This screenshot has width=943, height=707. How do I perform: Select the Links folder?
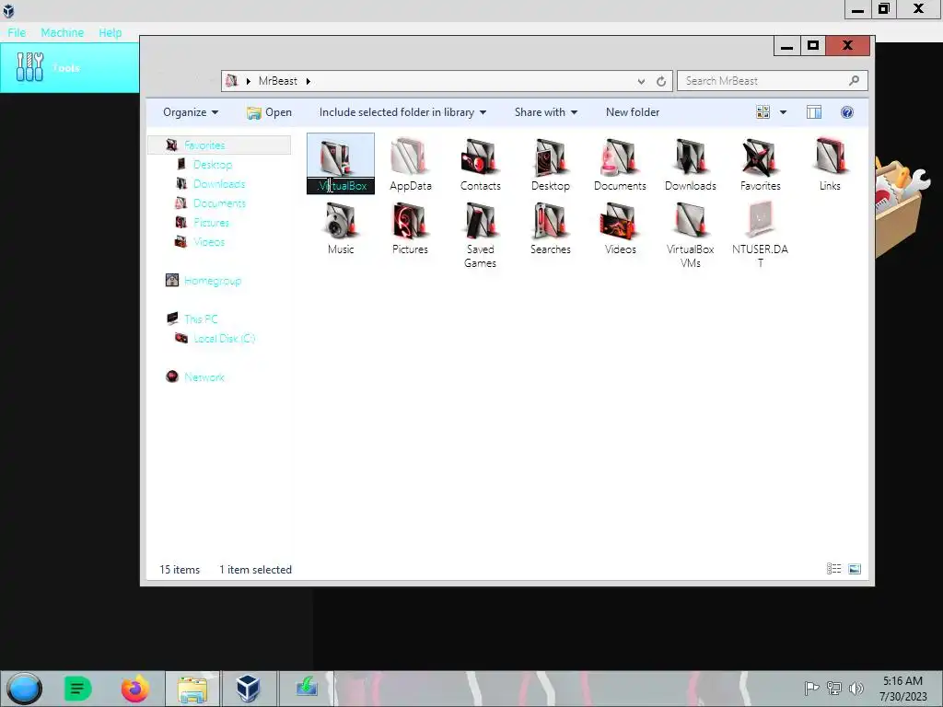pyautogui.click(x=830, y=165)
